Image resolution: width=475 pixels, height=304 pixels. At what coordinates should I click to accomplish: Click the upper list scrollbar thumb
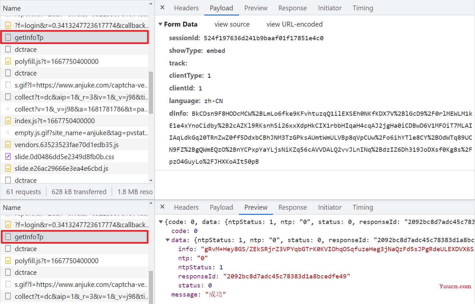tap(151, 93)
